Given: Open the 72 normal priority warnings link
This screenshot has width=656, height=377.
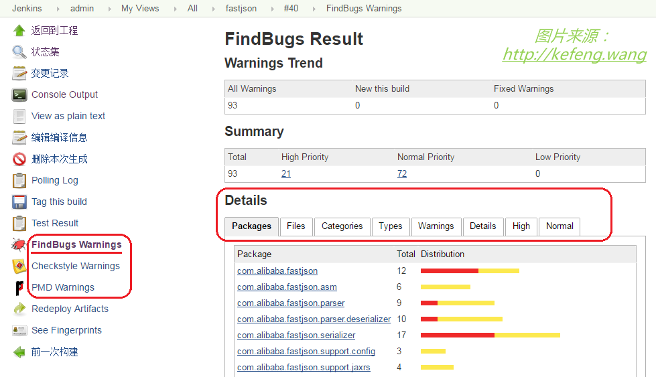Looking at the screenshot, I should (x=402, y=173).
